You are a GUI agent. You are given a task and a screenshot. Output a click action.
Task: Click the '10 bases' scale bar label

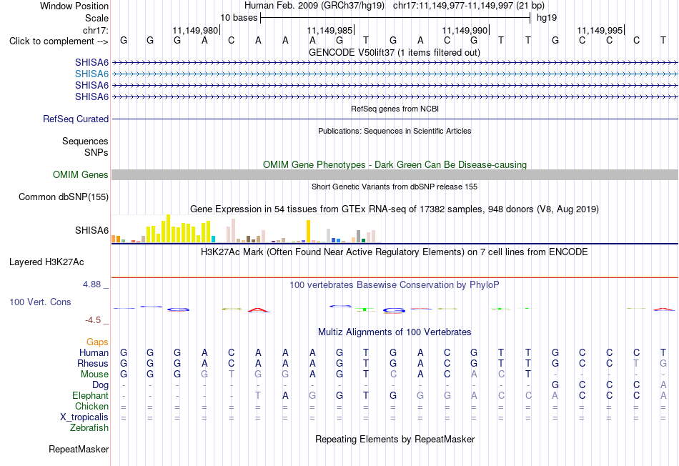239,18
